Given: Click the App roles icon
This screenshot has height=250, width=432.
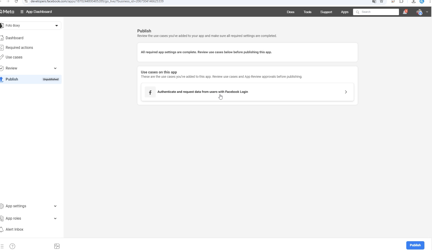Looking at the screenshot, I should click(x=2, y=218).
